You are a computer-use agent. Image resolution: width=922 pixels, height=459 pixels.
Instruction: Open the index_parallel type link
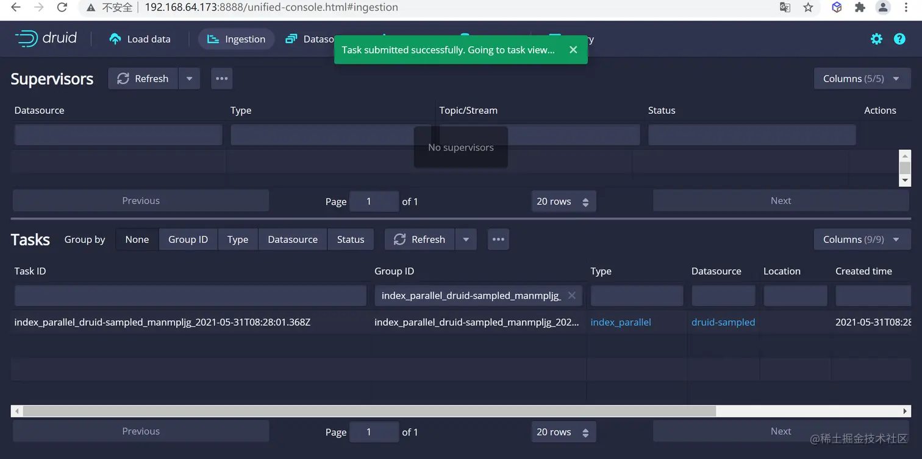pyautogui.click(x=621, y=322)
